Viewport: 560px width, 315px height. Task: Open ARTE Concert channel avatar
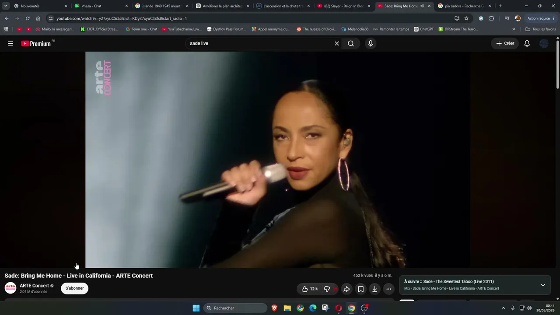click(x=10, y=288)
